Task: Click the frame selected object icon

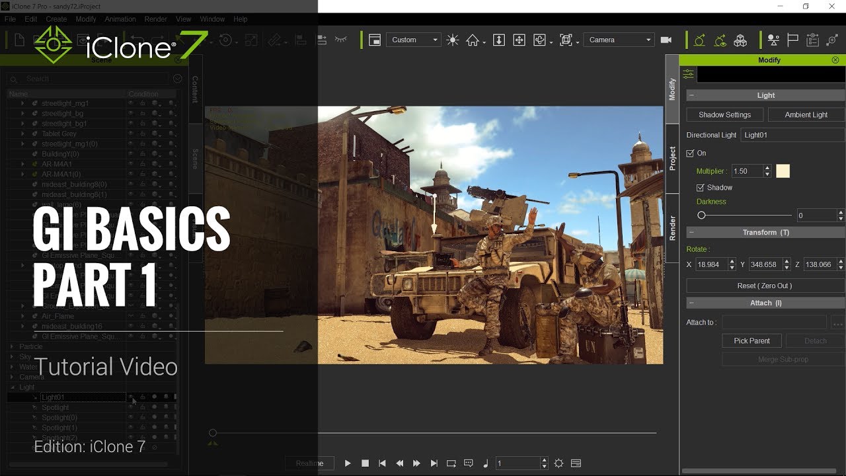Action: (x=566, y=40)
